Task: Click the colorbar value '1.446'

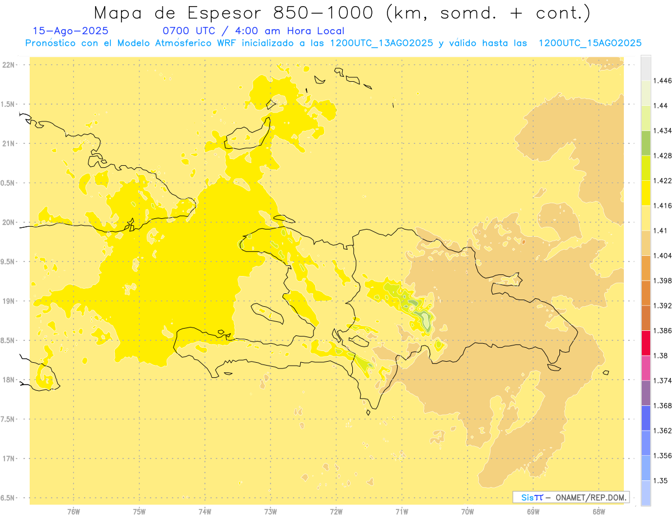Action: [x=662, y=81]
